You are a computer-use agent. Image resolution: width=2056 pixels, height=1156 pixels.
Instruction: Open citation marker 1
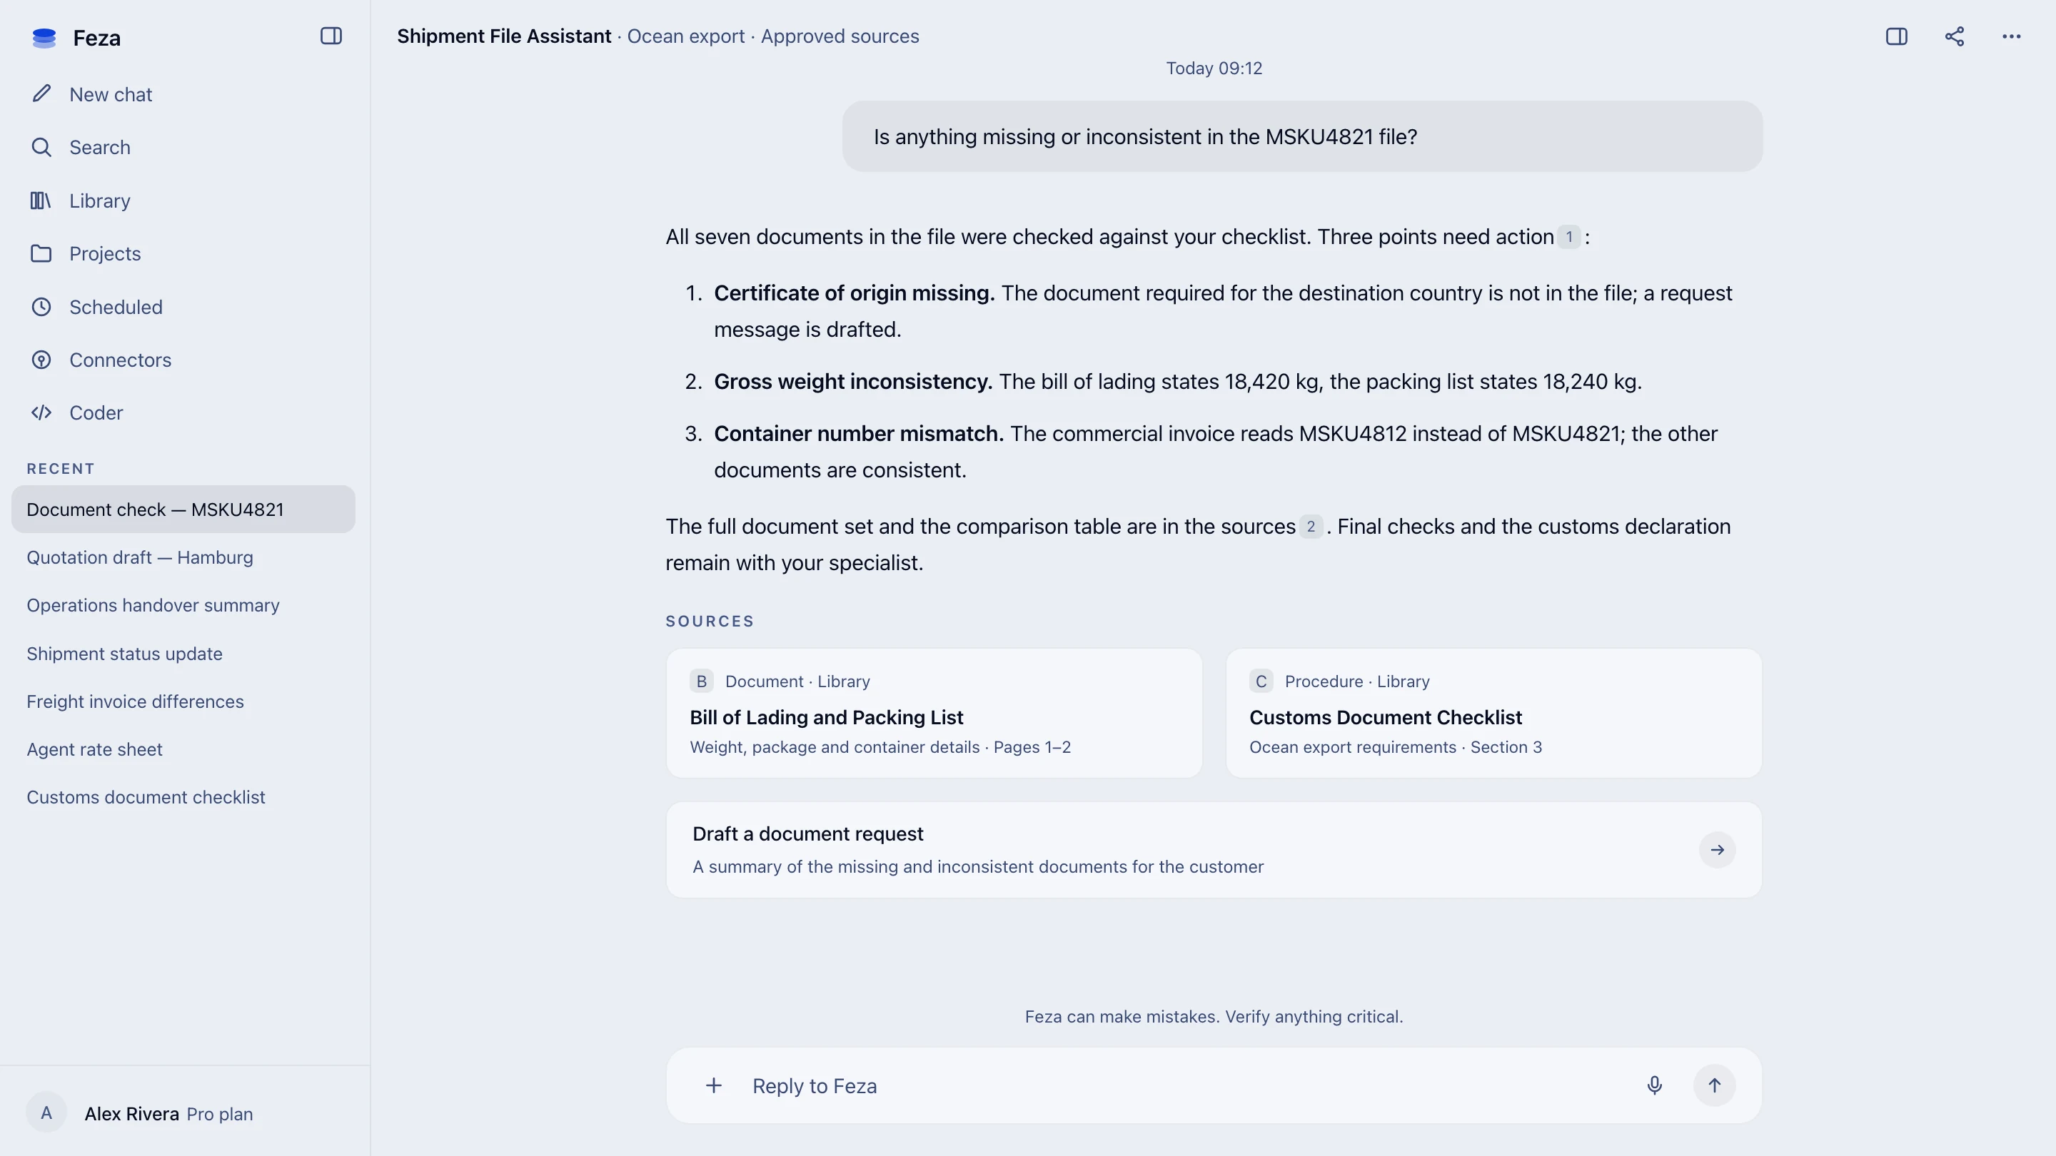1568,237
